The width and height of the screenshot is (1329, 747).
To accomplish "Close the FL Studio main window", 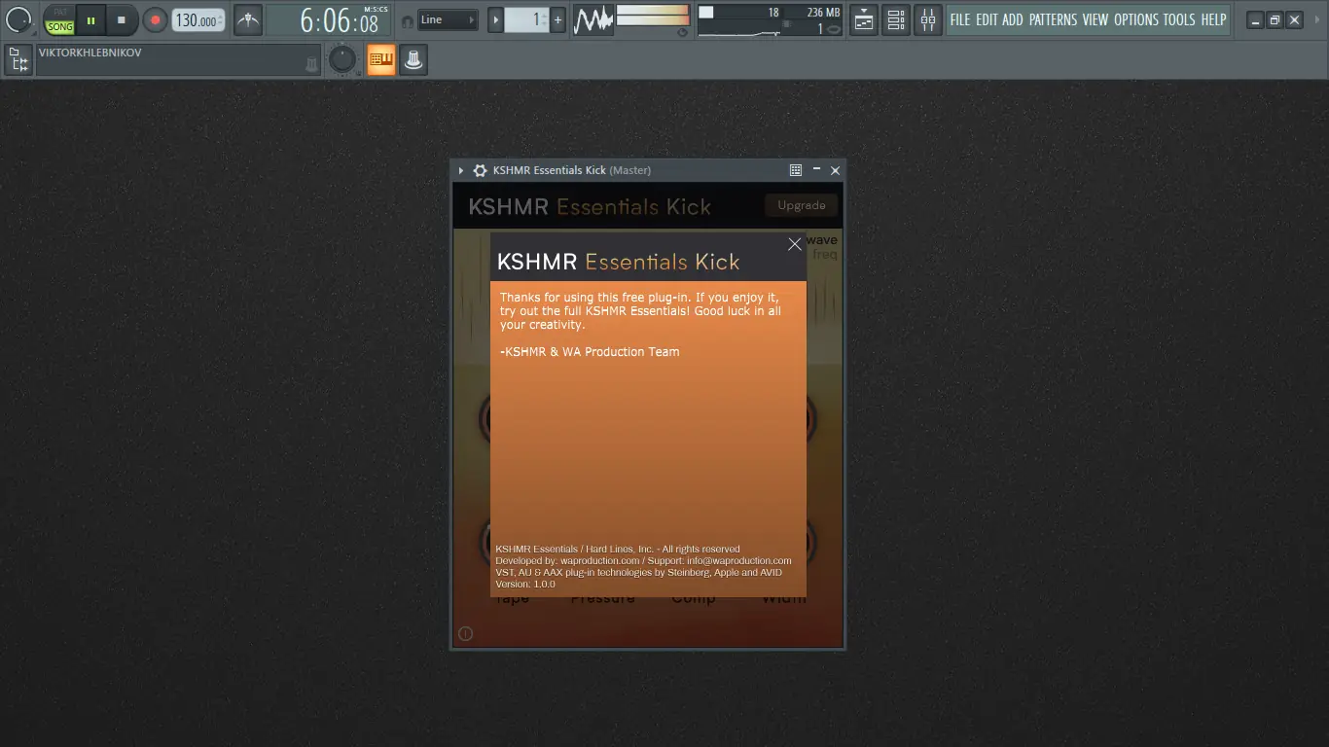I will [x=1294, y=19].
